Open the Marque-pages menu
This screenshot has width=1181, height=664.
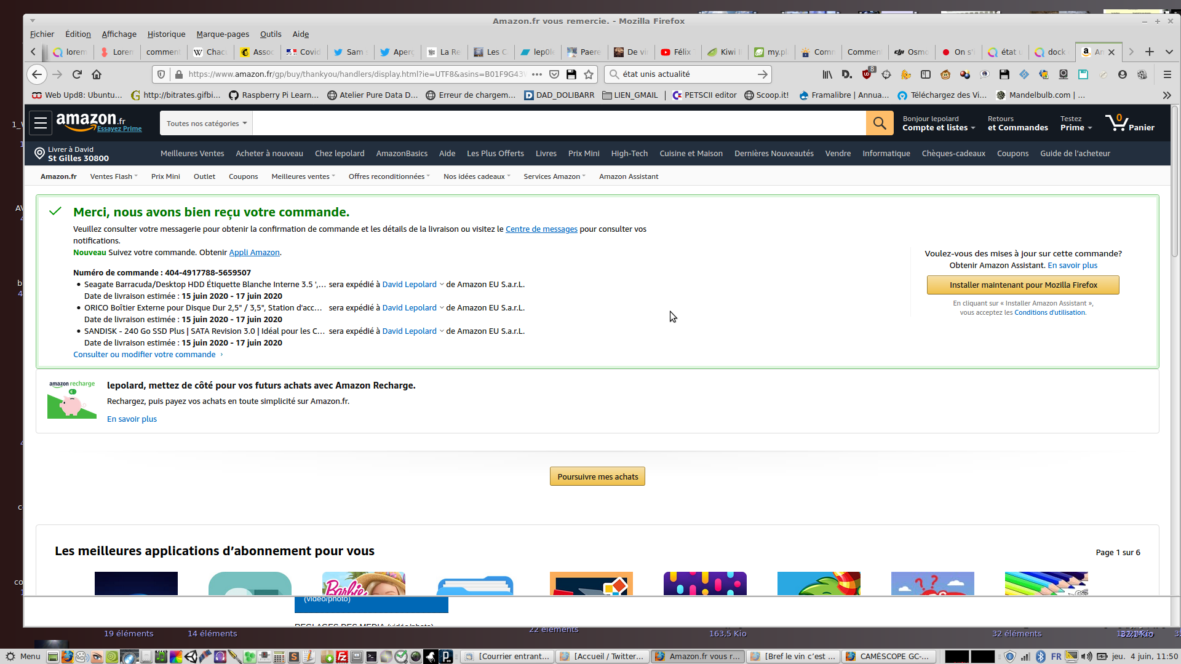223,34
